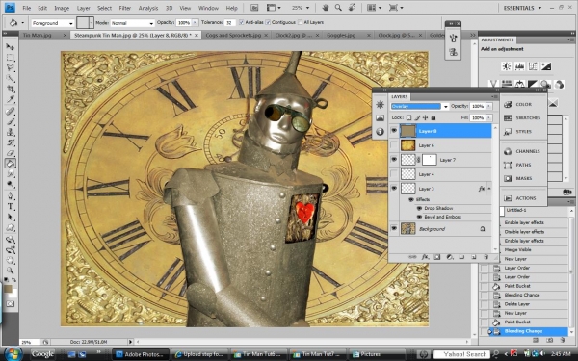Image resolution: width=578 pixels, height=361 pixels.
Task: Select the Crop tool
Action: [x=10, y=89]
